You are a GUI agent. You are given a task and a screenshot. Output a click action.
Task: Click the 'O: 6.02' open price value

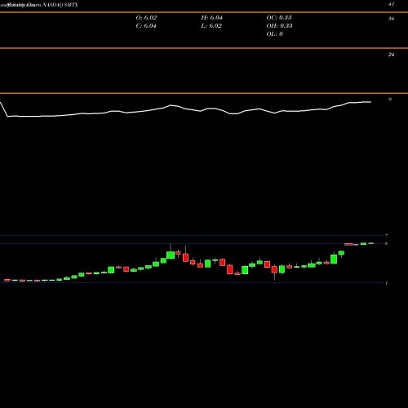tap(146, 18)
